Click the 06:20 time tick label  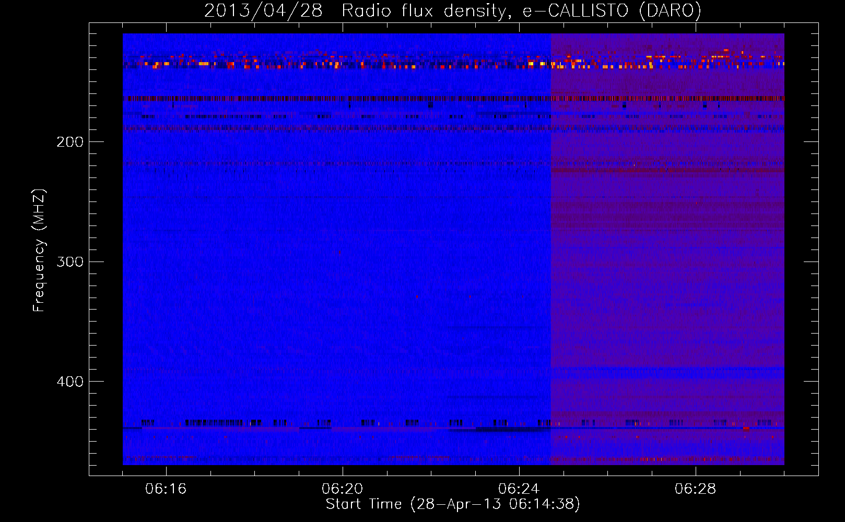pos(342,489)
